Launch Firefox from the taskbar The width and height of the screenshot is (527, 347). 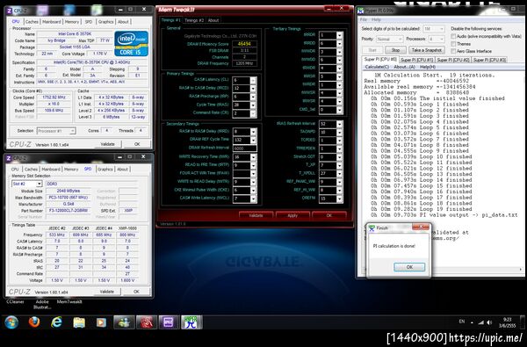pyautogui.click(x=34, y=322)
